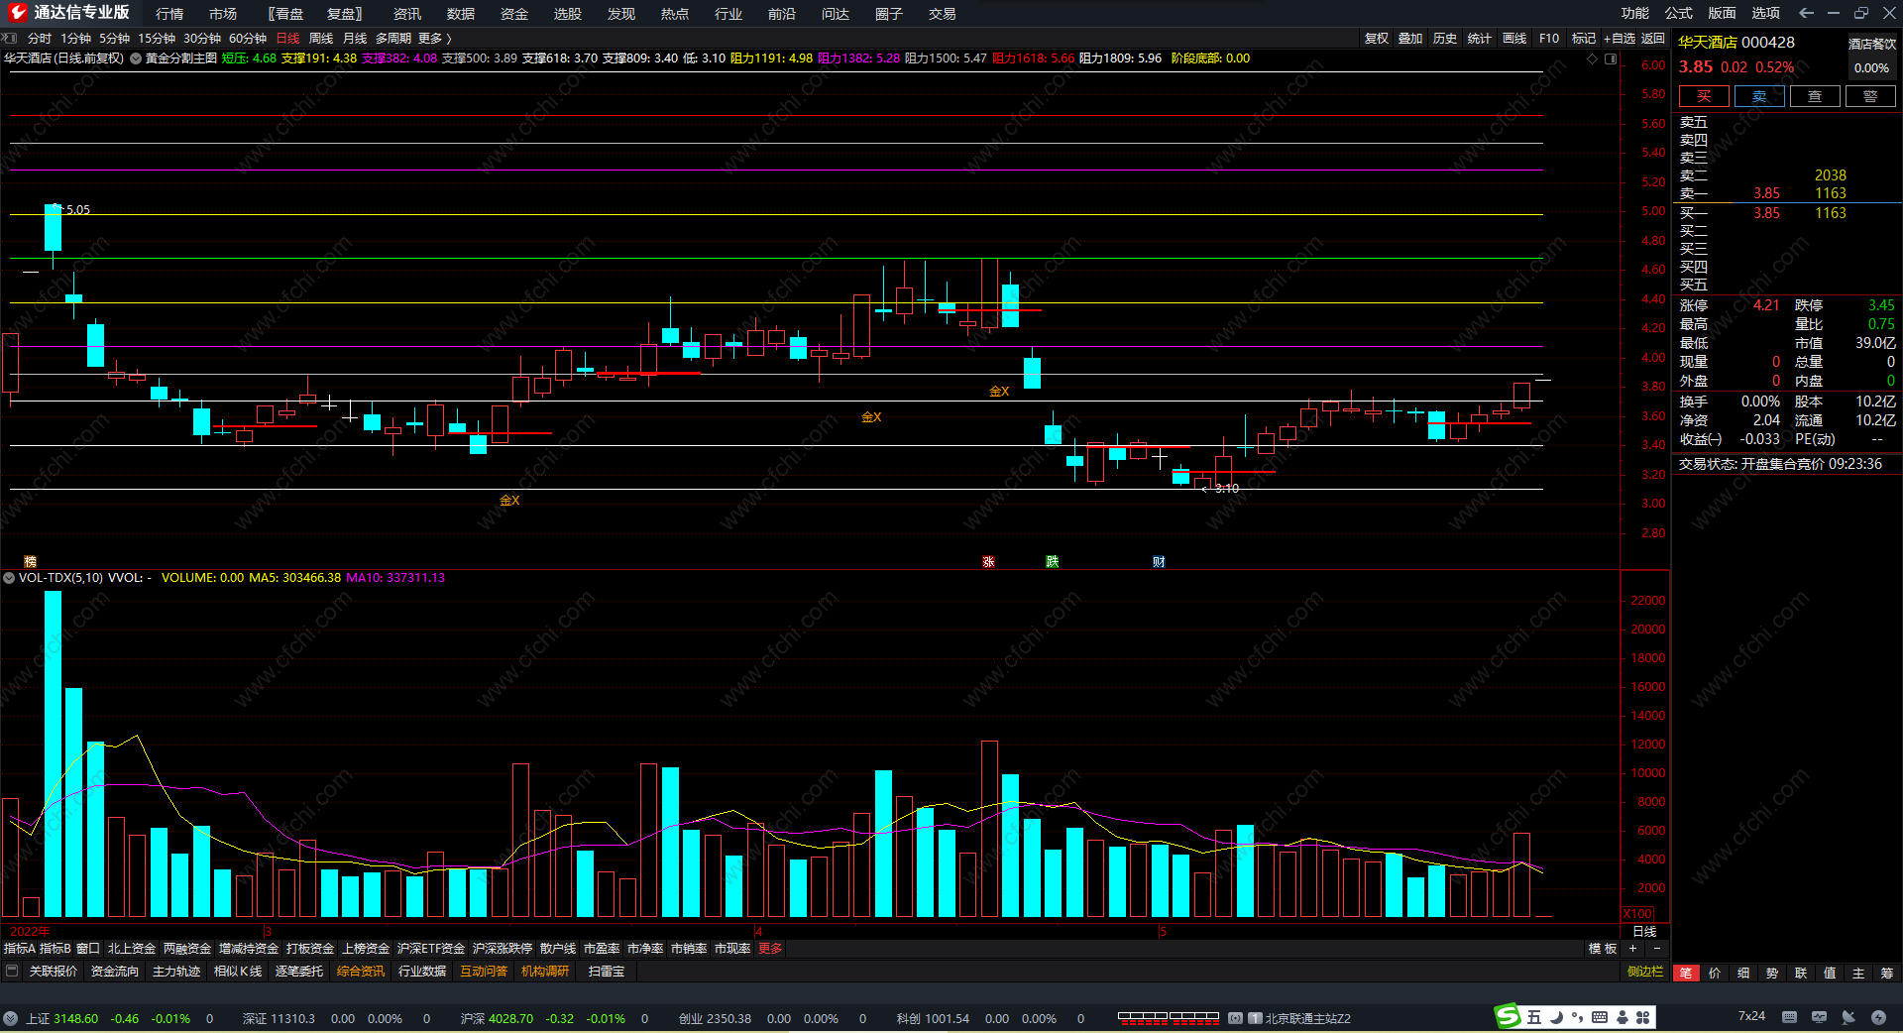This screenshot has height=1033, width=1903.
Task: Toggle the side panel icon above the price axis
Action: point(1611,58)
